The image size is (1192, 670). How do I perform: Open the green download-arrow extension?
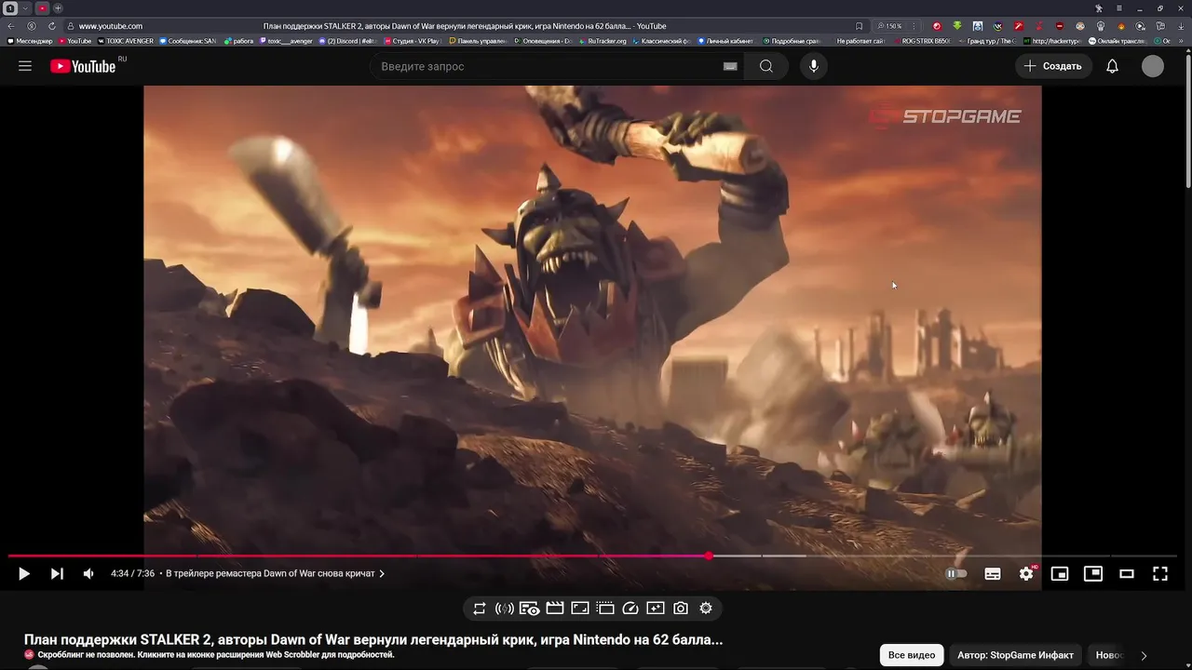click(957, 26)
